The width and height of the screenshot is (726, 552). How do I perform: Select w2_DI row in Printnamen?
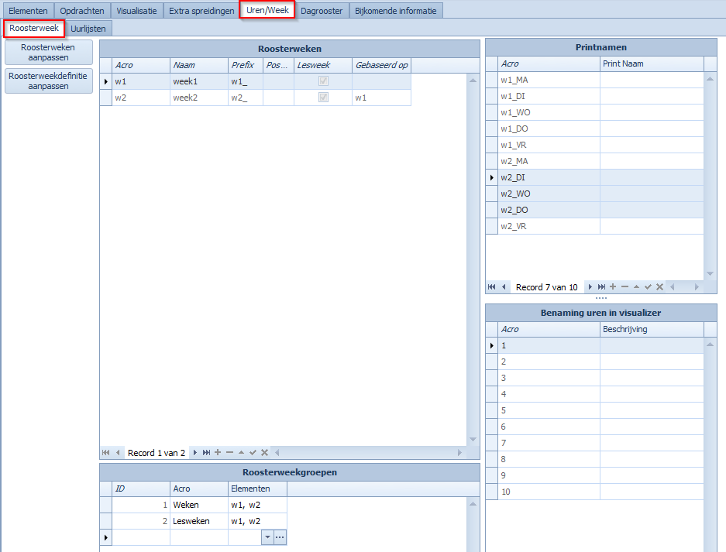tap(595, 177)
